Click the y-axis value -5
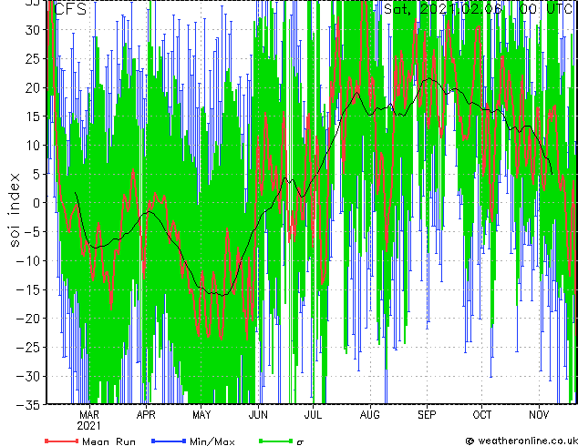The width and height of the screenshot is (578, 446). pos(32,232)
